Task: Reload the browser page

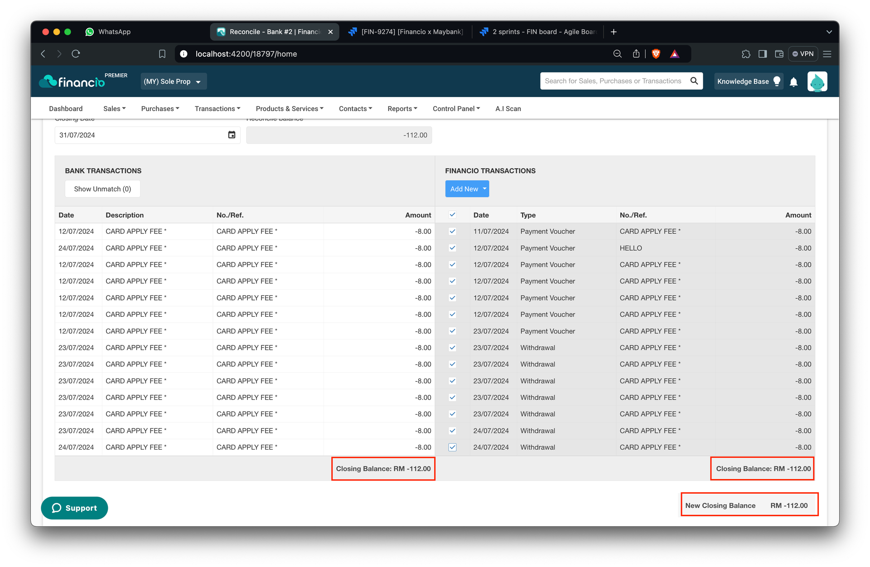Action: coord(76,54)
